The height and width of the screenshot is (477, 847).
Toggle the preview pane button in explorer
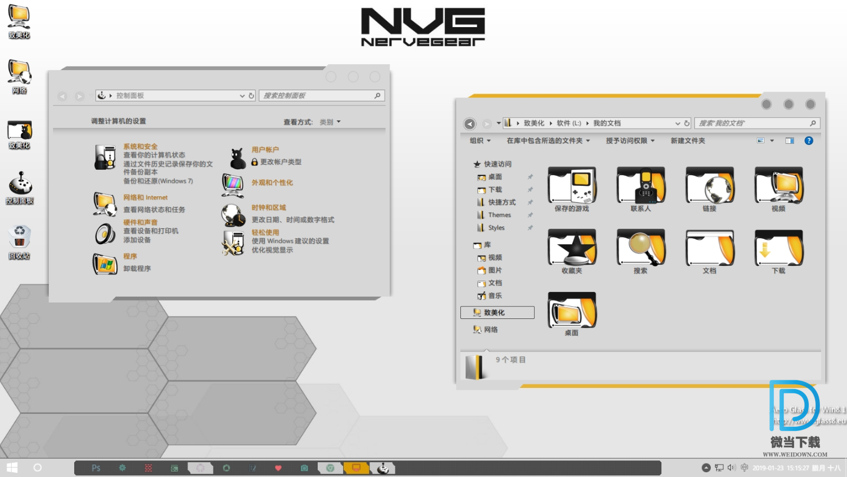(790, 140)
